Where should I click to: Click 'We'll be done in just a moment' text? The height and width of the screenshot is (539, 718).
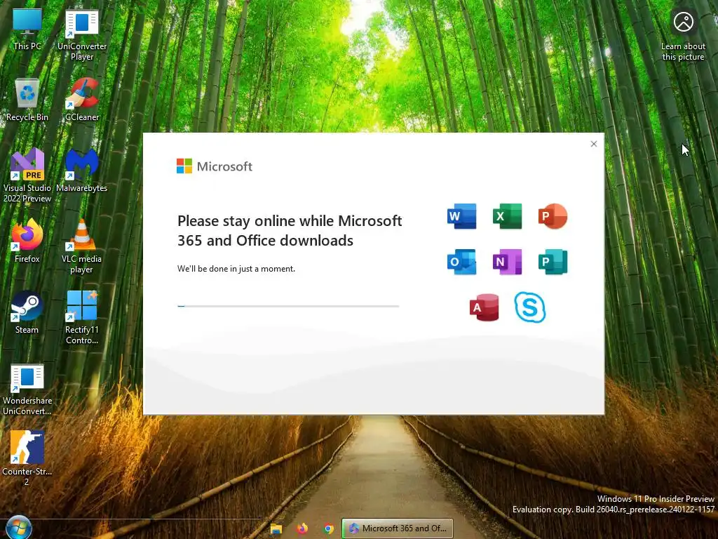click(236, 269)
